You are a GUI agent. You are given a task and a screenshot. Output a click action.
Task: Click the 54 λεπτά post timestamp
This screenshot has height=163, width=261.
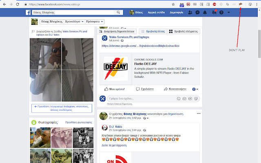(x=114, y=41)
